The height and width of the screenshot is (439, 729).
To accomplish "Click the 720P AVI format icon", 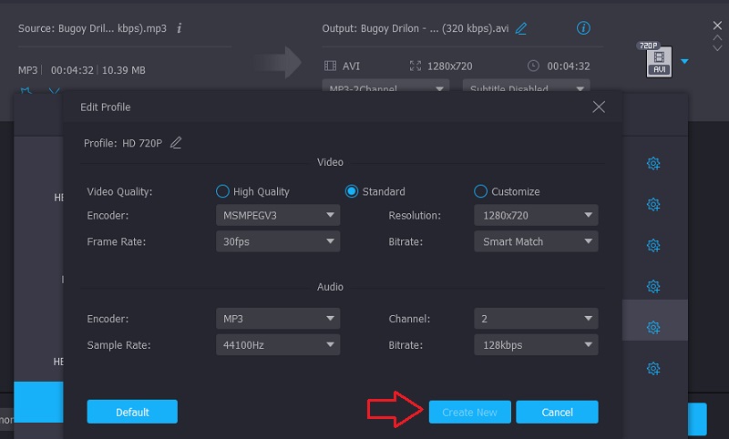I will coord(659,62).
